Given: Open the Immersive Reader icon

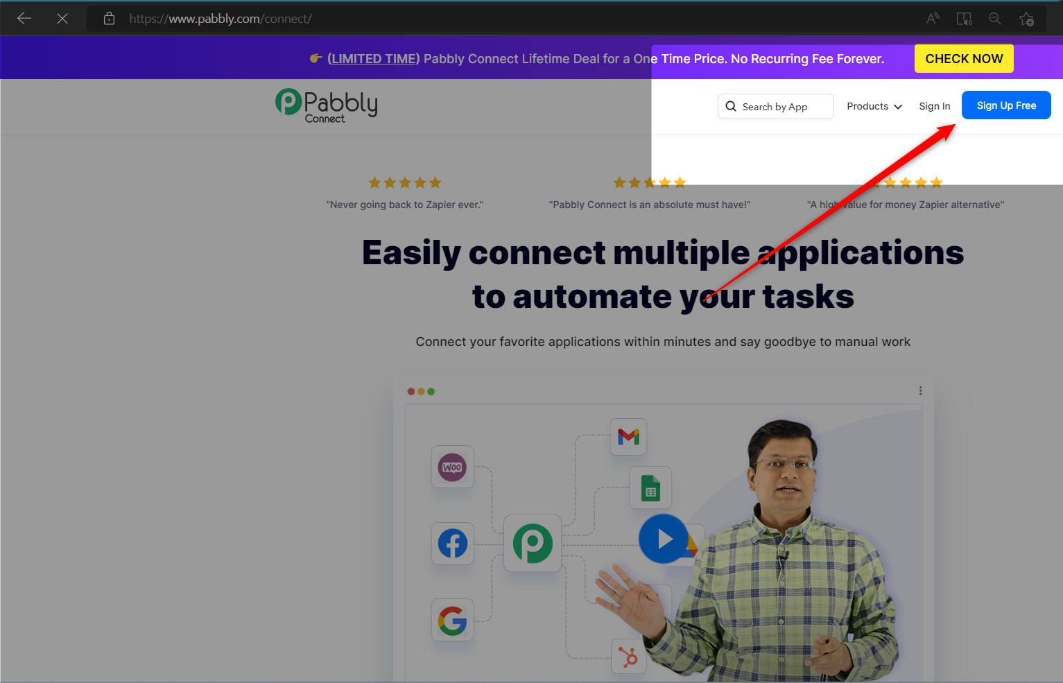Looking at the screenshot, I should [x=964, y=19].
